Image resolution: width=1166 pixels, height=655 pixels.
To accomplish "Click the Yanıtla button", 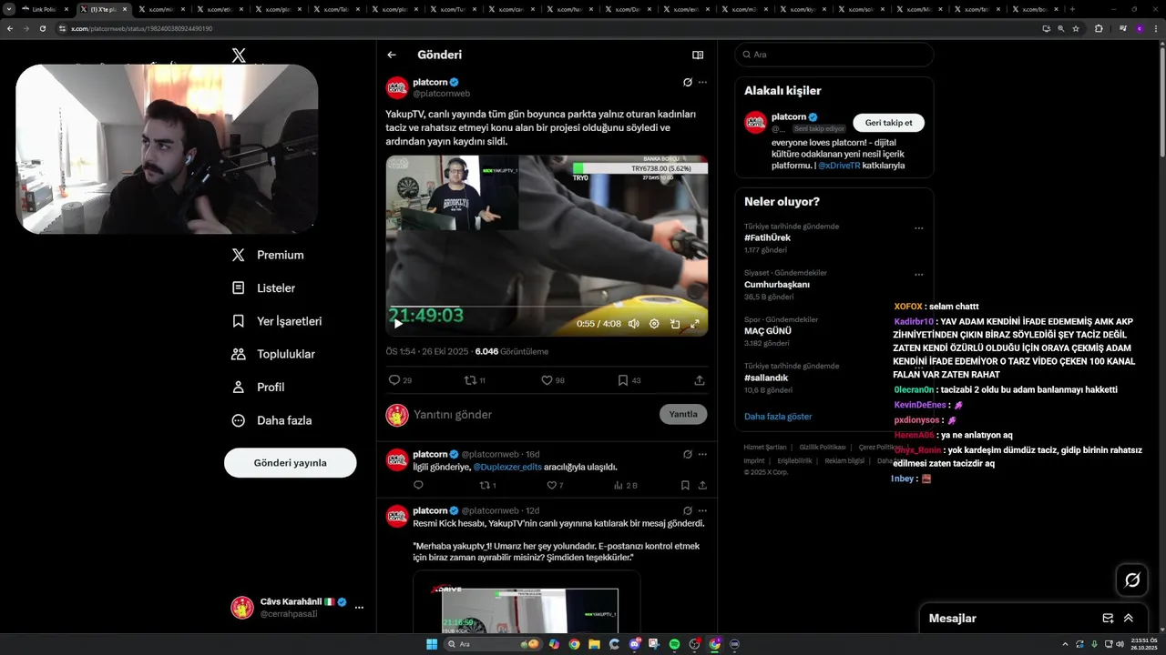I will click(683, 414).
